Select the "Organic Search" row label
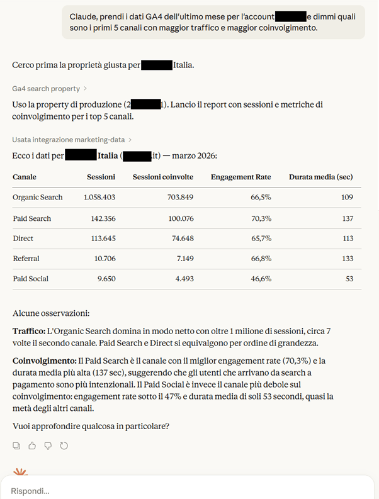 38,198
